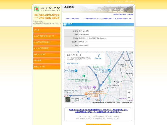Click the Directions label on map card
Viewport: 167px width, 125px height.
[x=99, y=58]
